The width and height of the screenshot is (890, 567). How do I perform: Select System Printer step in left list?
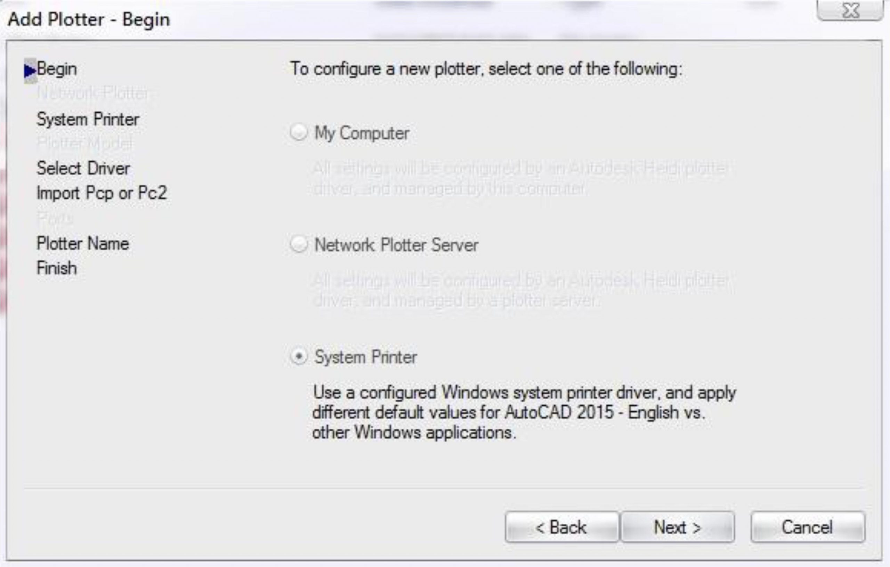[x=88, y=119]
